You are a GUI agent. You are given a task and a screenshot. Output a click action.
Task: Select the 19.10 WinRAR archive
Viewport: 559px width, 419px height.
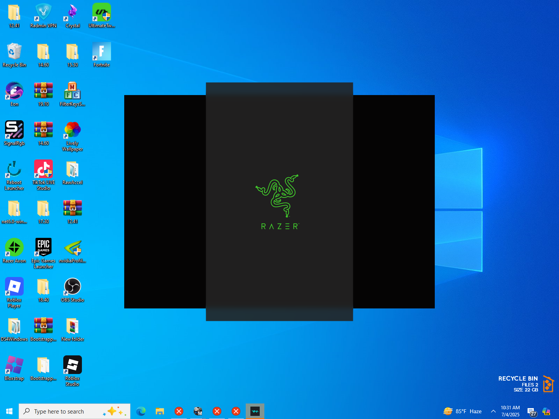coord(43,94)
